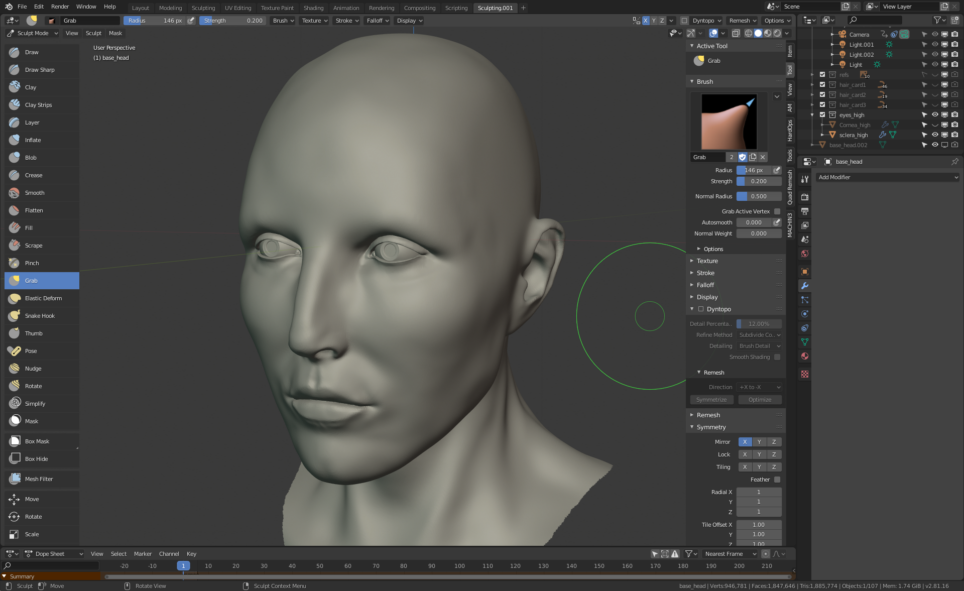Click frame 100 on the timeline
Screen dimensions: 964x591
(x=459, y=566)
